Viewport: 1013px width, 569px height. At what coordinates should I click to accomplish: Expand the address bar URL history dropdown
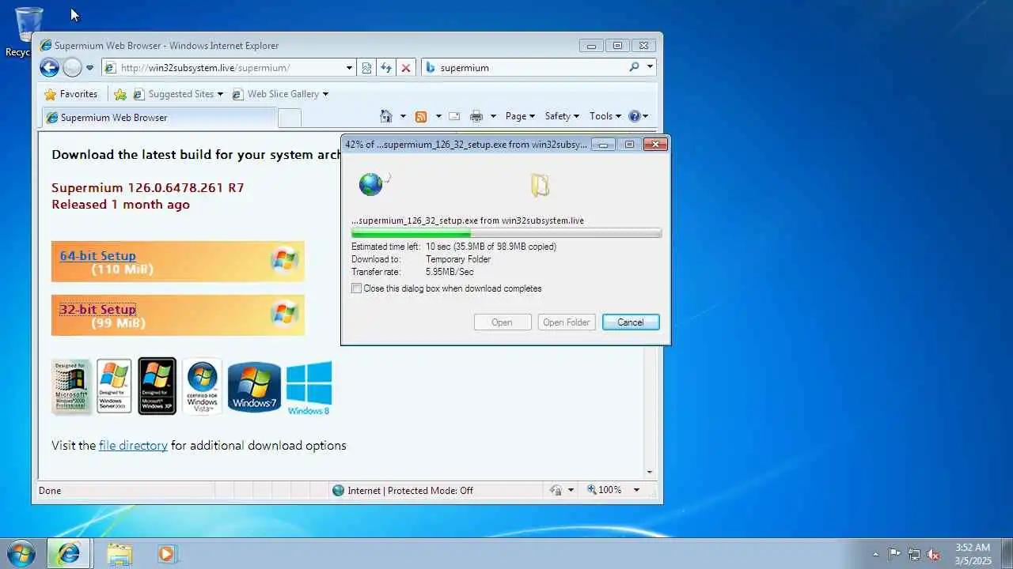pos(349,68)
